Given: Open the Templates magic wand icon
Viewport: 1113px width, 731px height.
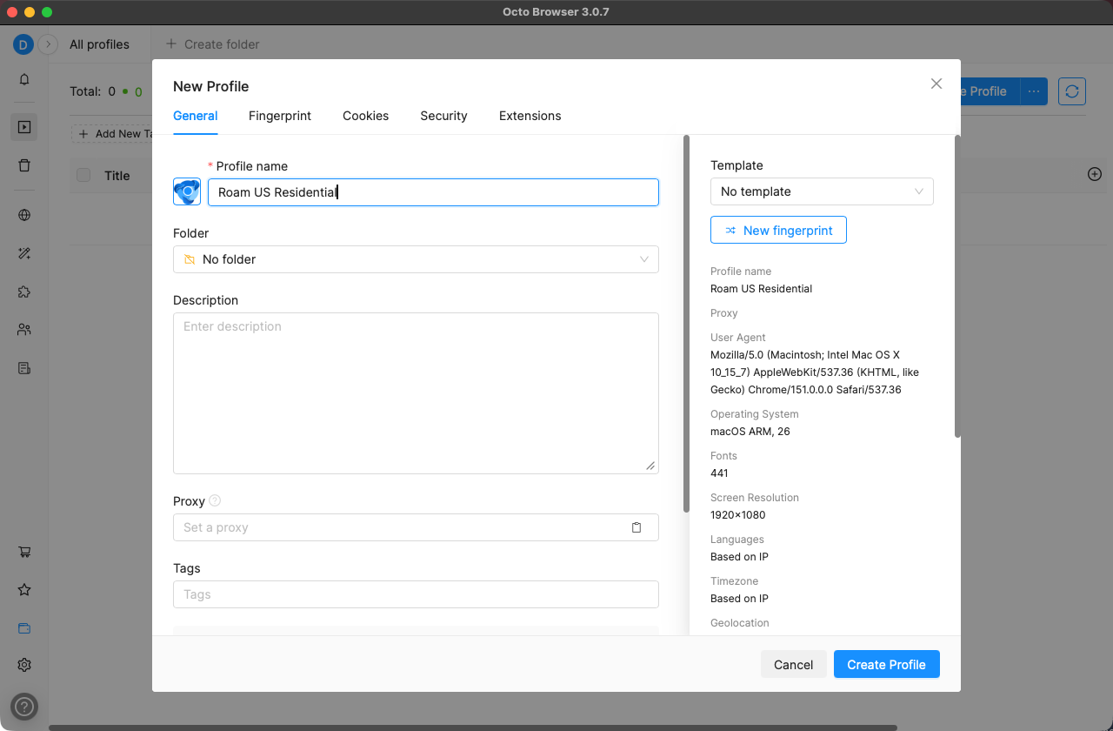Looking at the screenshot, I should (x=24, y=253).
